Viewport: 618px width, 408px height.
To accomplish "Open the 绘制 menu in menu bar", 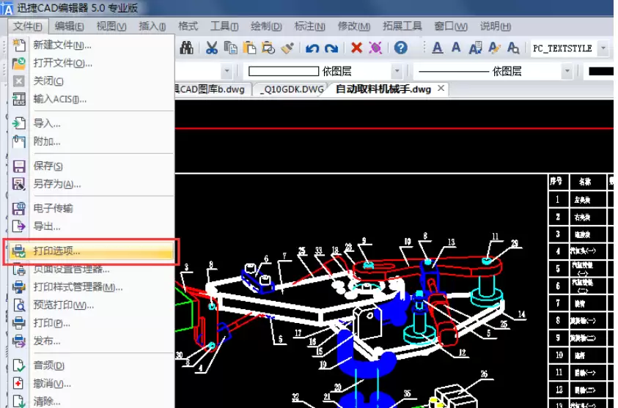I will pos(265,26).
